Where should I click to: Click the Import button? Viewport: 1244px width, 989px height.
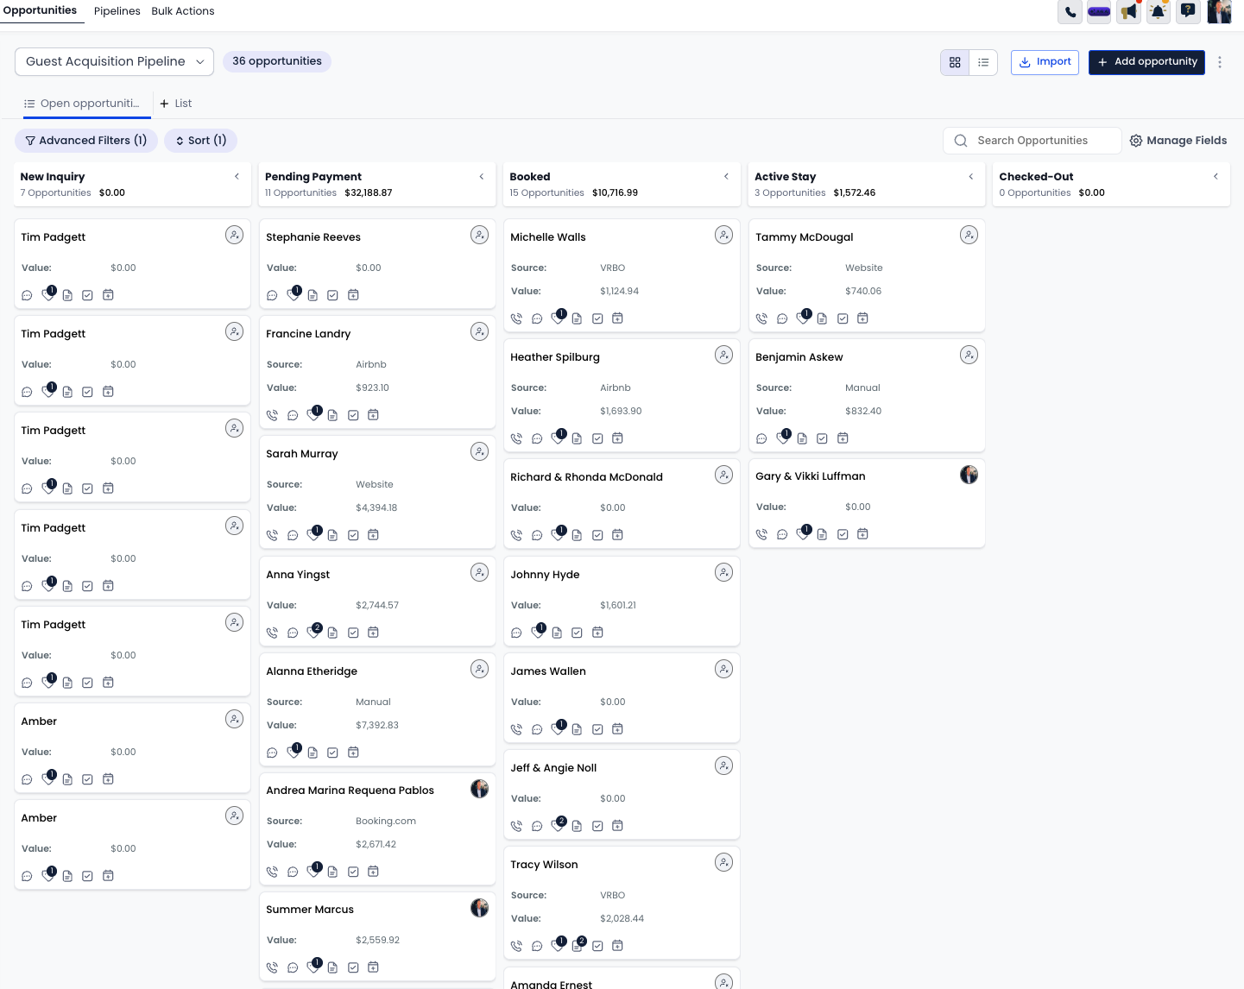coord(1045,62)
